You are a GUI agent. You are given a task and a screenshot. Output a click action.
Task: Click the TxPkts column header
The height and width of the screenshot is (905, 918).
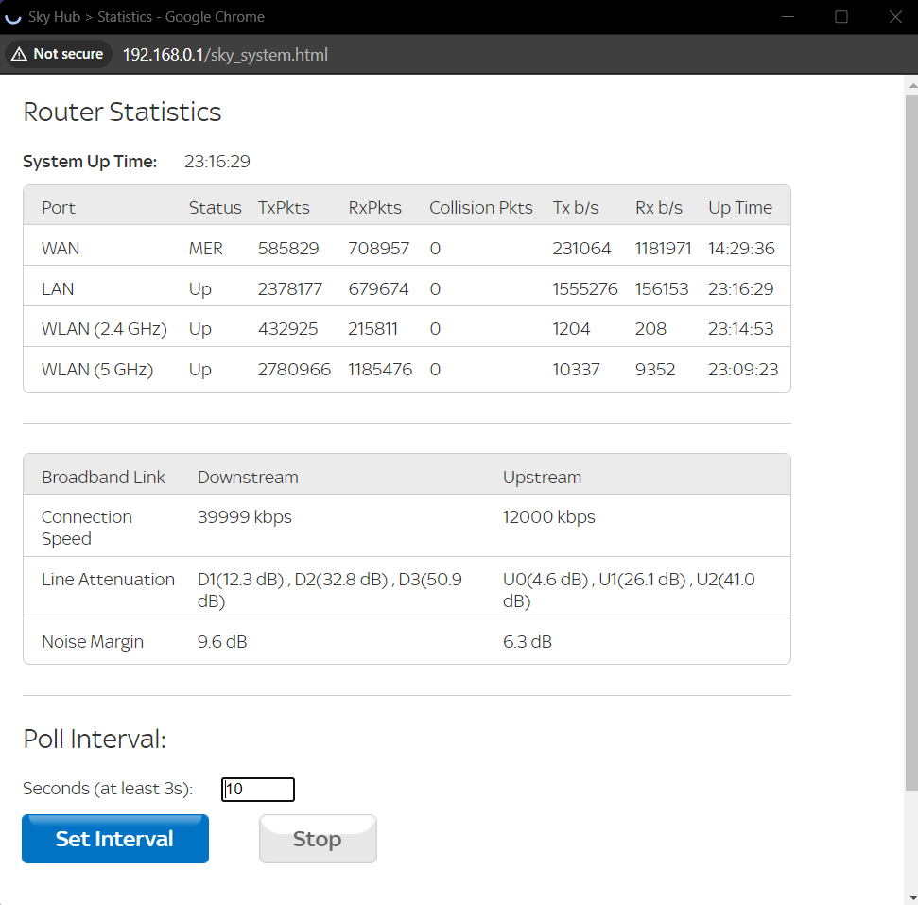pos(284,208)
